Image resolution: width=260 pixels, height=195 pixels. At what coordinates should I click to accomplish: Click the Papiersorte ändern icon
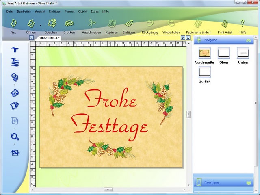[198, 23]
